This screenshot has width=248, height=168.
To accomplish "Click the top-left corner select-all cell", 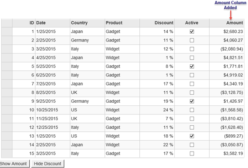I will [7, 23].
